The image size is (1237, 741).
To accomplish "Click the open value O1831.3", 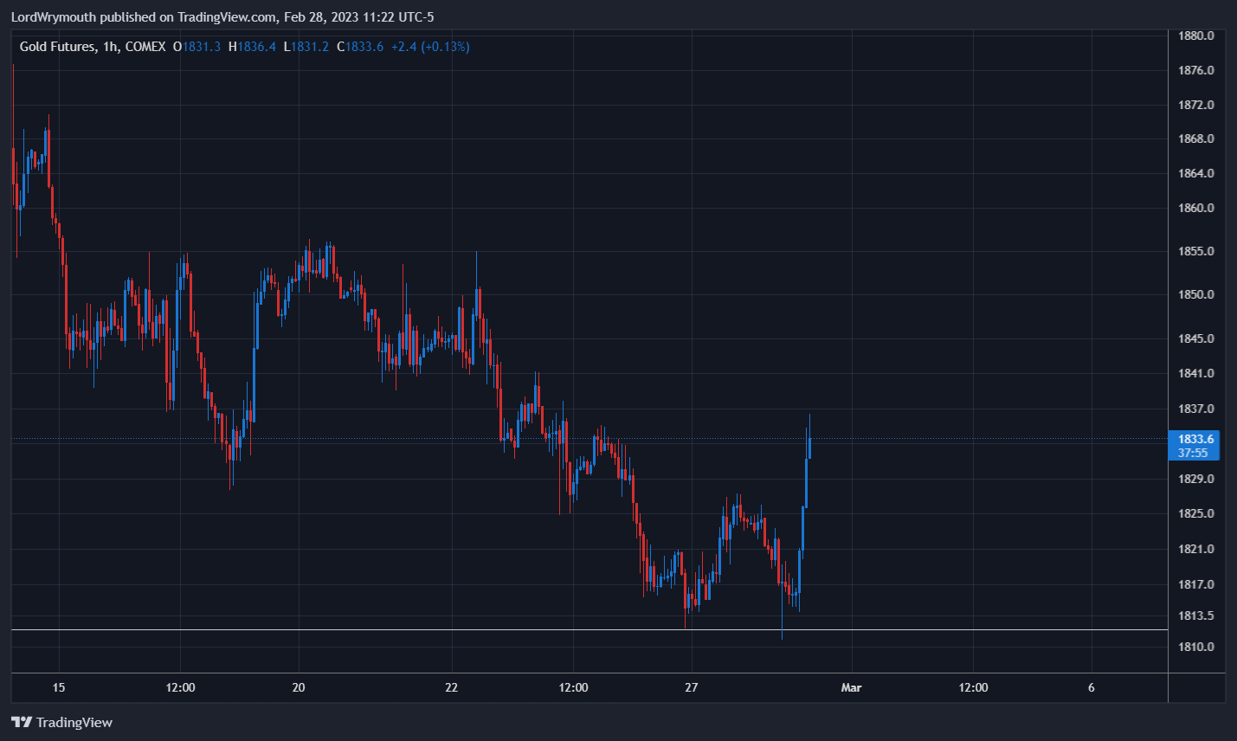I will pyautogui.click(x=197, y=47).
